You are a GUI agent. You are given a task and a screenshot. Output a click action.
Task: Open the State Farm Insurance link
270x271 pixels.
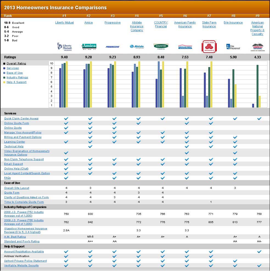209,25
